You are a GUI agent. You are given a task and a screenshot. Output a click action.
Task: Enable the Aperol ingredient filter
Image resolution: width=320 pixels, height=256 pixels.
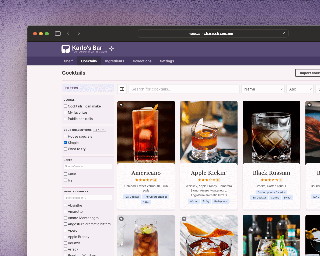[x=65, y=230]
